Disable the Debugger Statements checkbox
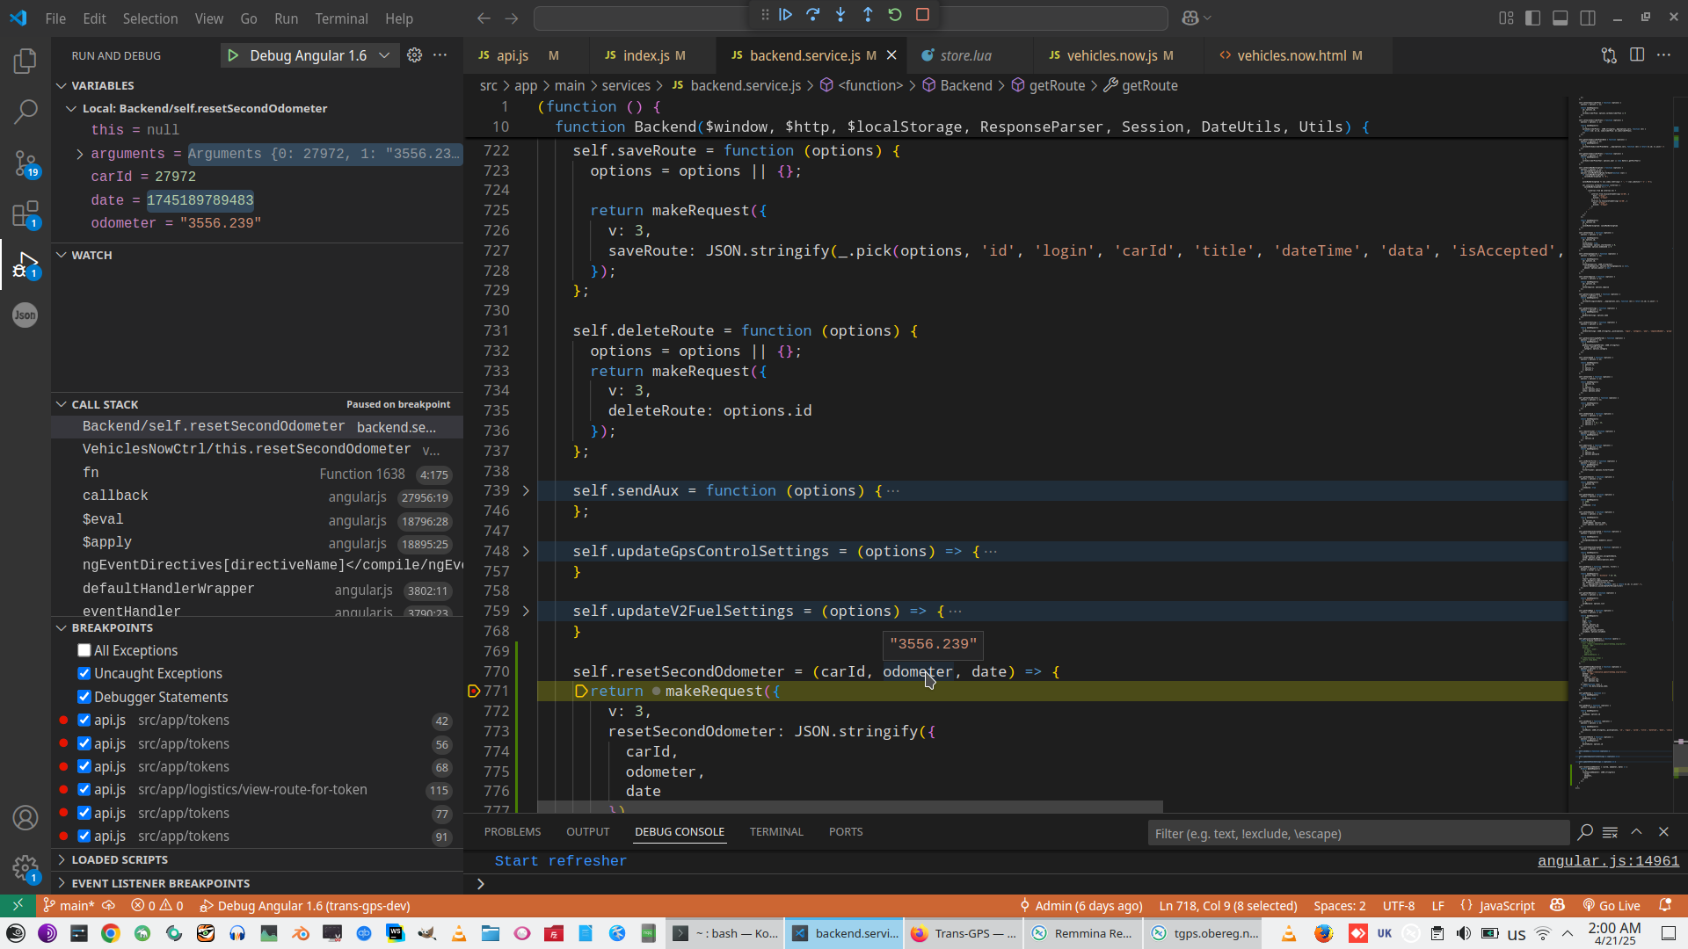The height and width of the screenshot is (949, 1688). (84, 697)
